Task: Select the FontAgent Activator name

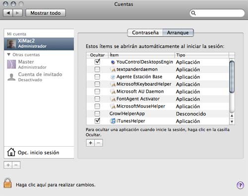Action: click(x=138, y=99)
